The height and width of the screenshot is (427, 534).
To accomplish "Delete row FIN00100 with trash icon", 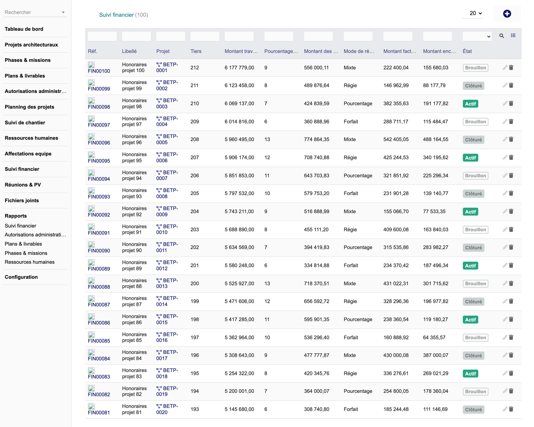I will (x=511, y=67).
